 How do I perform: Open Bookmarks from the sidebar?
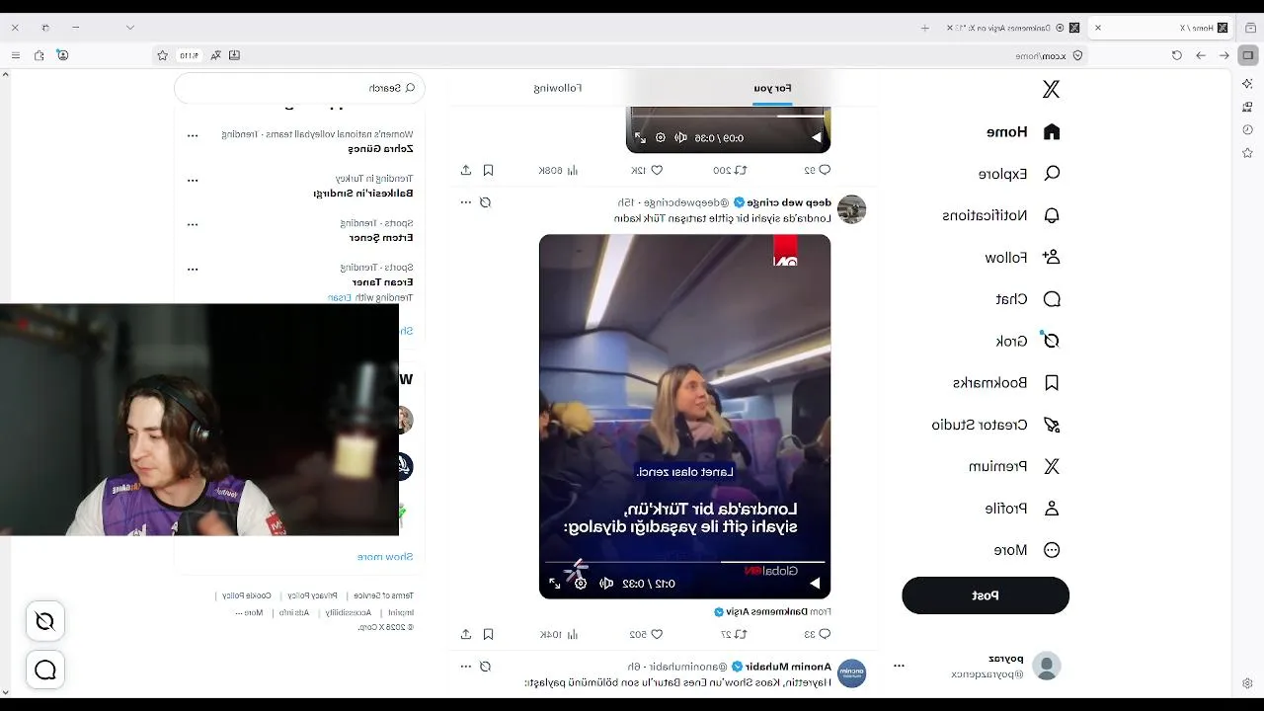(x=1006, y=382)
